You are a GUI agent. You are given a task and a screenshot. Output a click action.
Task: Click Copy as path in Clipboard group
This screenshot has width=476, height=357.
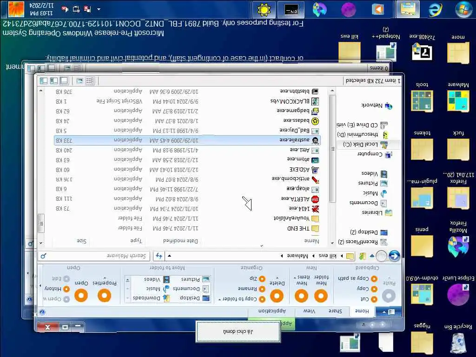(x=357, y=278)
